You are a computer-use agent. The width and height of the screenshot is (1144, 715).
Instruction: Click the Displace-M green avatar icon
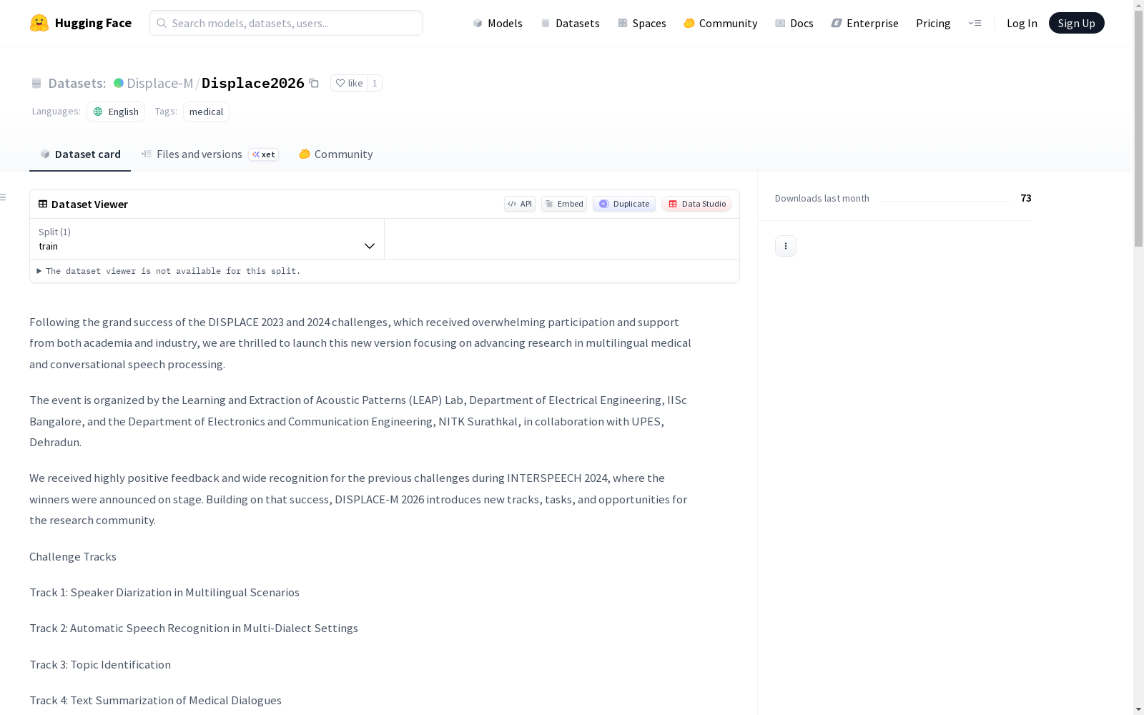pos(119,83)
